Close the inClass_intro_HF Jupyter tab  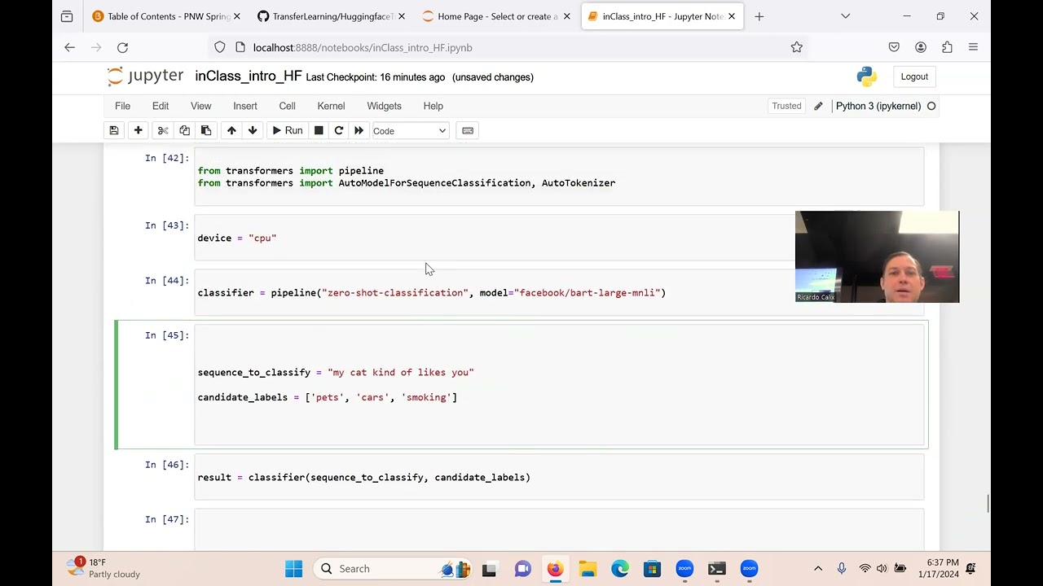(732, 16)
